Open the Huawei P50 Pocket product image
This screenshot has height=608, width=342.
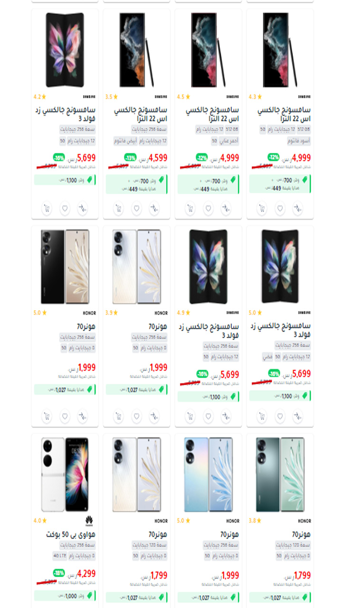pyautogui.click(x=65, y=474)
